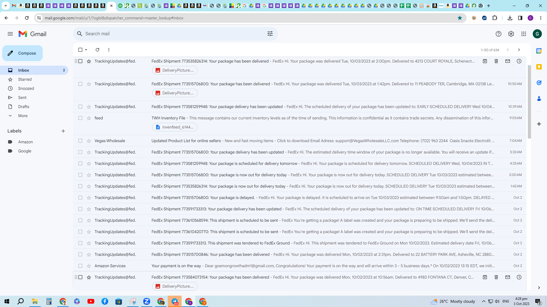This screenshot has width=547, height=307.
Task: Open Google Contacts side panel
Action: tap(539, 99)
